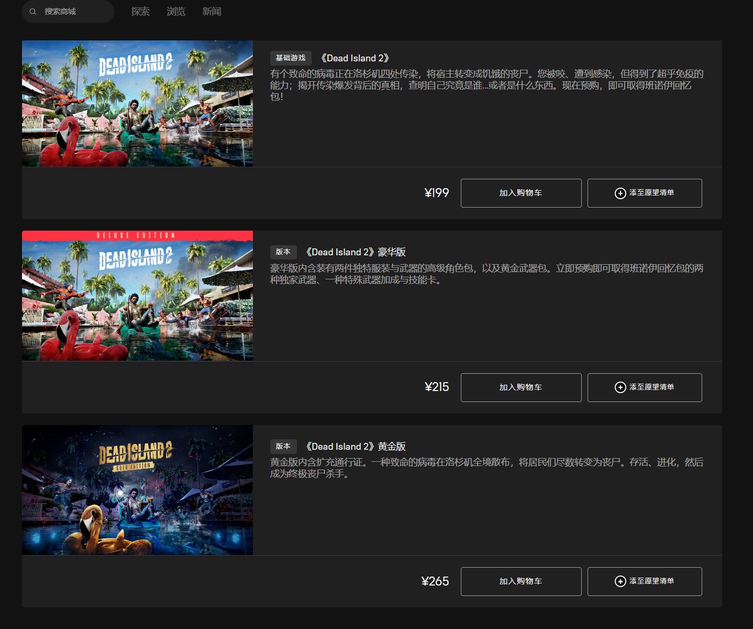The height and width of the screenshot is (629, 753).
Task: Go to the 新闻 tab
Action: point(212,12)
